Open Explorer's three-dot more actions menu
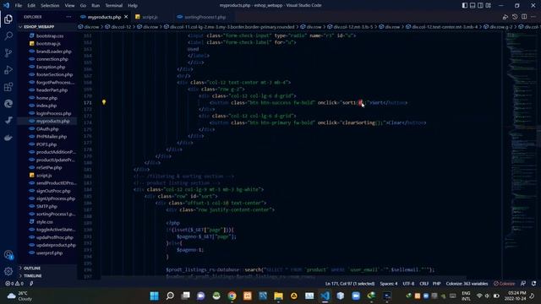541x304 pixels. 68,17
